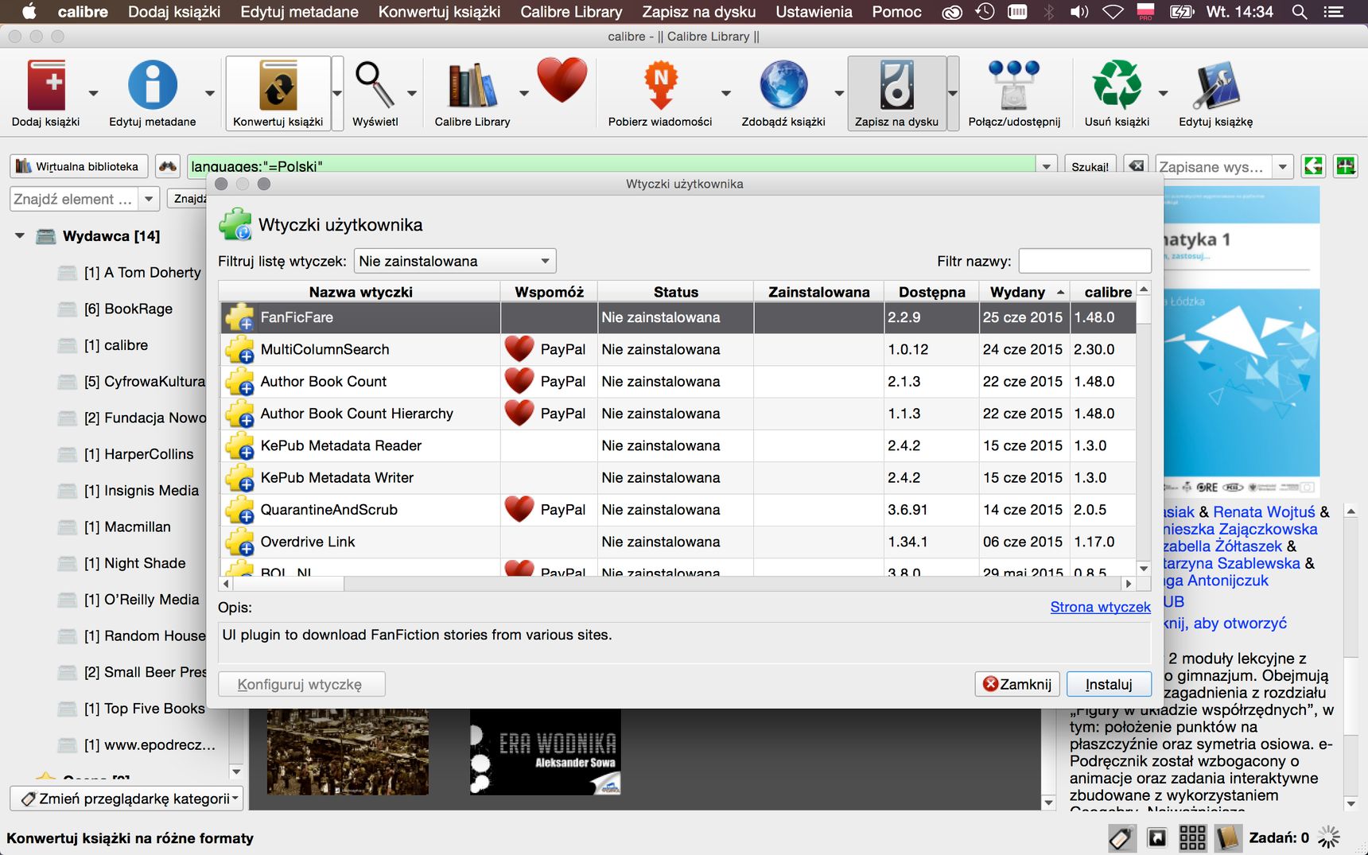The image size is (1368, 855).
Task: Open Spotlight search in the menu bar
Action: click(x=1300, y=12)
